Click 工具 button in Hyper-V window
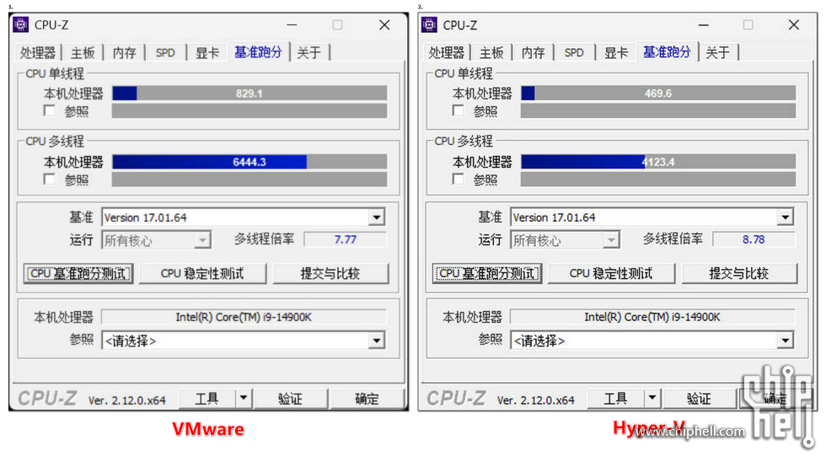The width and height of the screenshot is (826, 461). tap(616, 399)
